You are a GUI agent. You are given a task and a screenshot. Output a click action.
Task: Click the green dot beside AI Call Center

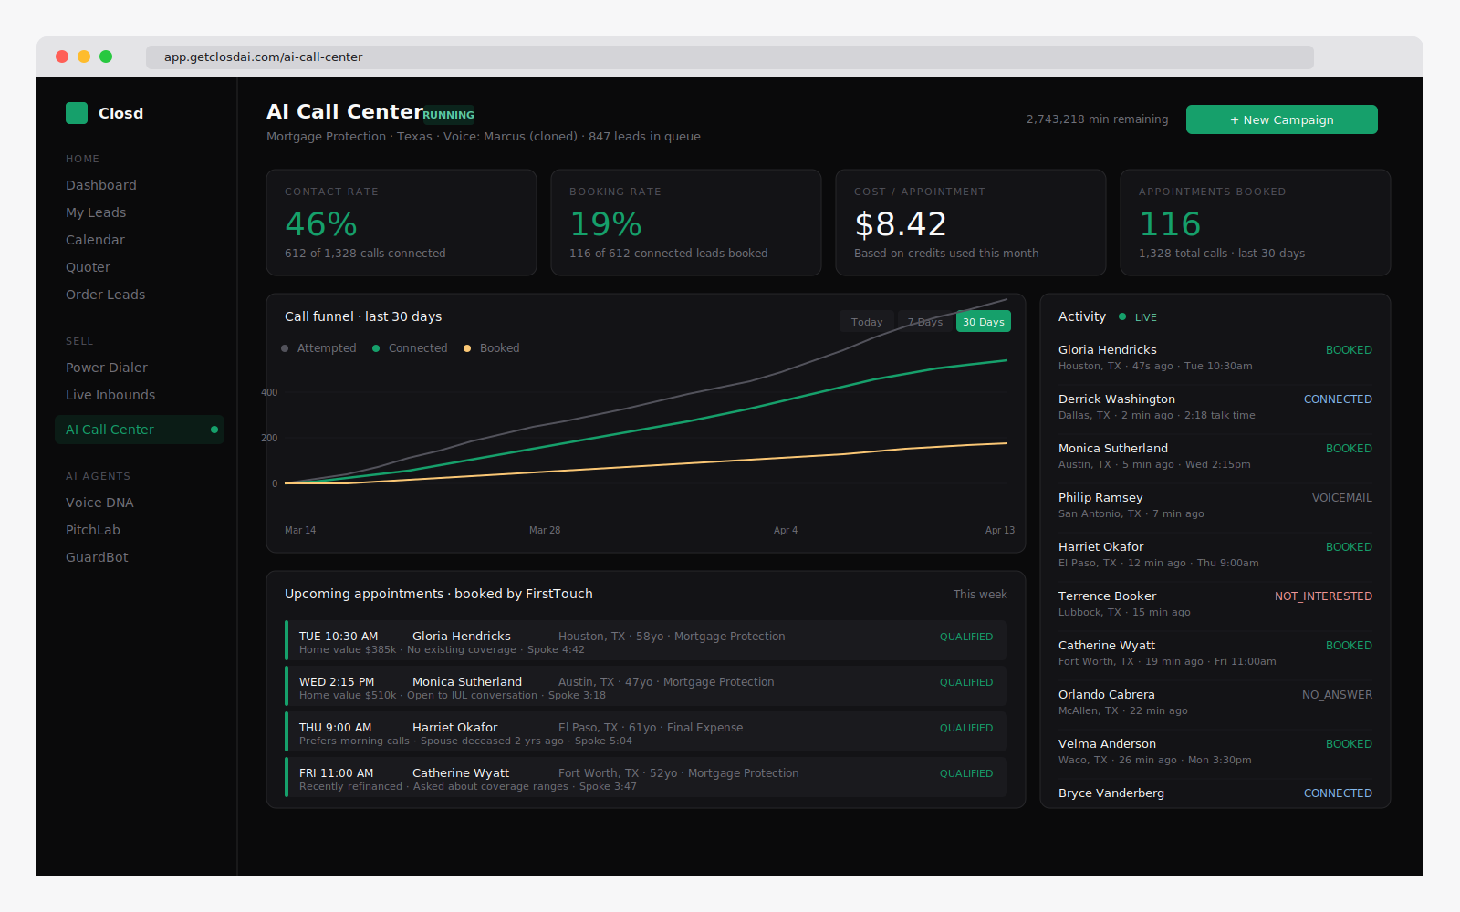click(214, 430)
